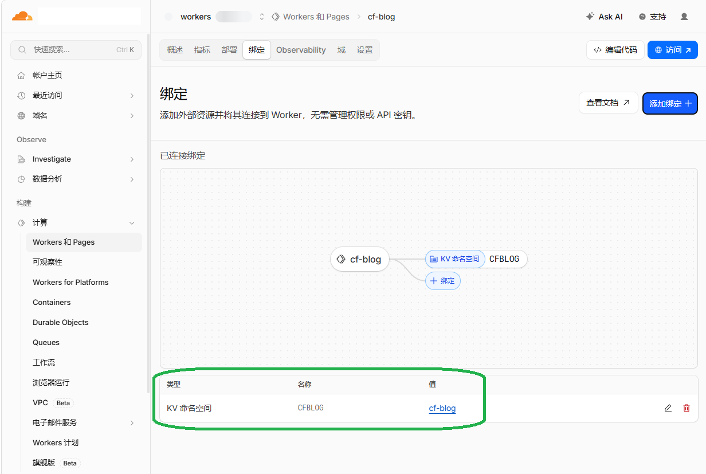Click the 帐户主页 home icon
The image size is (706, 474).
(x=21, y=75)
